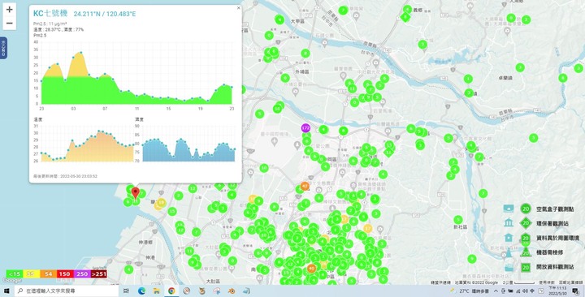Open the 27°C weather widget in taskbar

click(470, 291)
